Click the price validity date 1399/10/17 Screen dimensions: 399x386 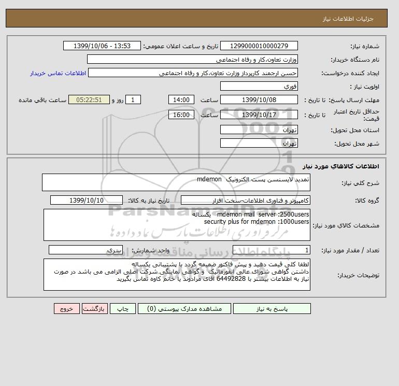pyautogui.click(x=259, y=115)
